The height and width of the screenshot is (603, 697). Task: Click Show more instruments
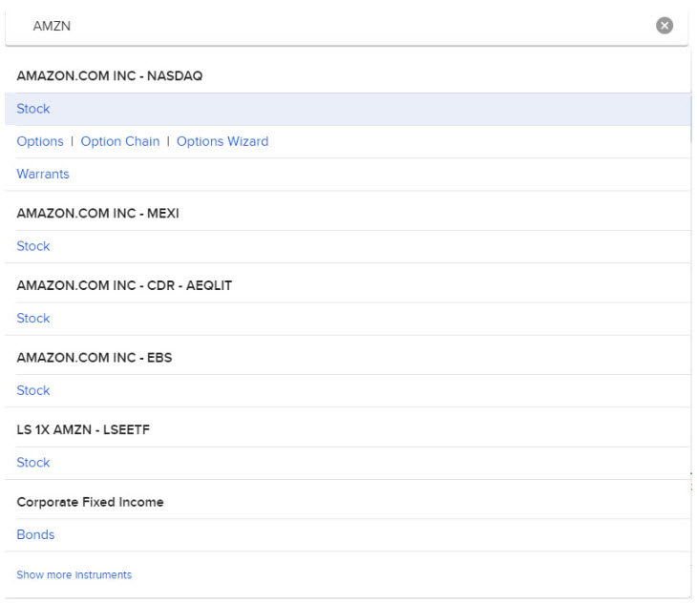74,574
